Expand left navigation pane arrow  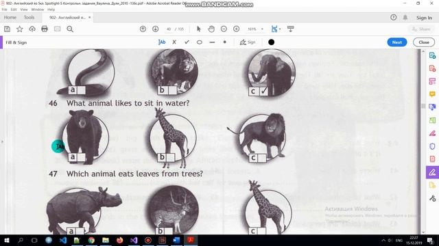coord(2,141)
